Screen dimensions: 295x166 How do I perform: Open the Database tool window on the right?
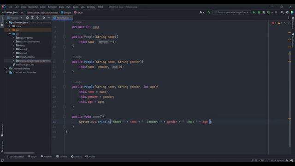(x=293, y=23)
